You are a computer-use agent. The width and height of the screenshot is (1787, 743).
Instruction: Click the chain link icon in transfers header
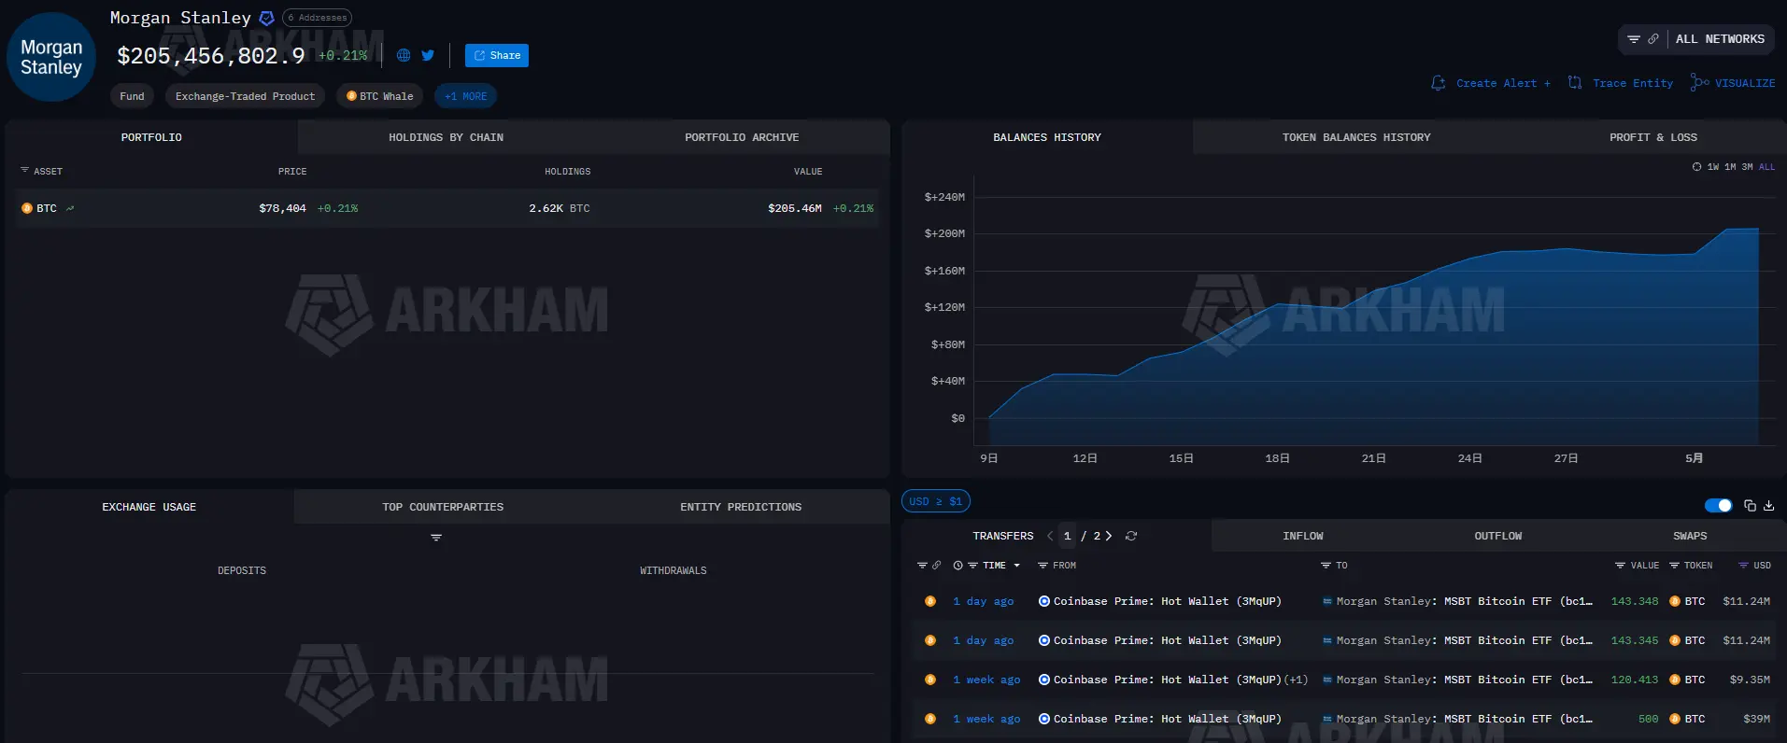936,566
